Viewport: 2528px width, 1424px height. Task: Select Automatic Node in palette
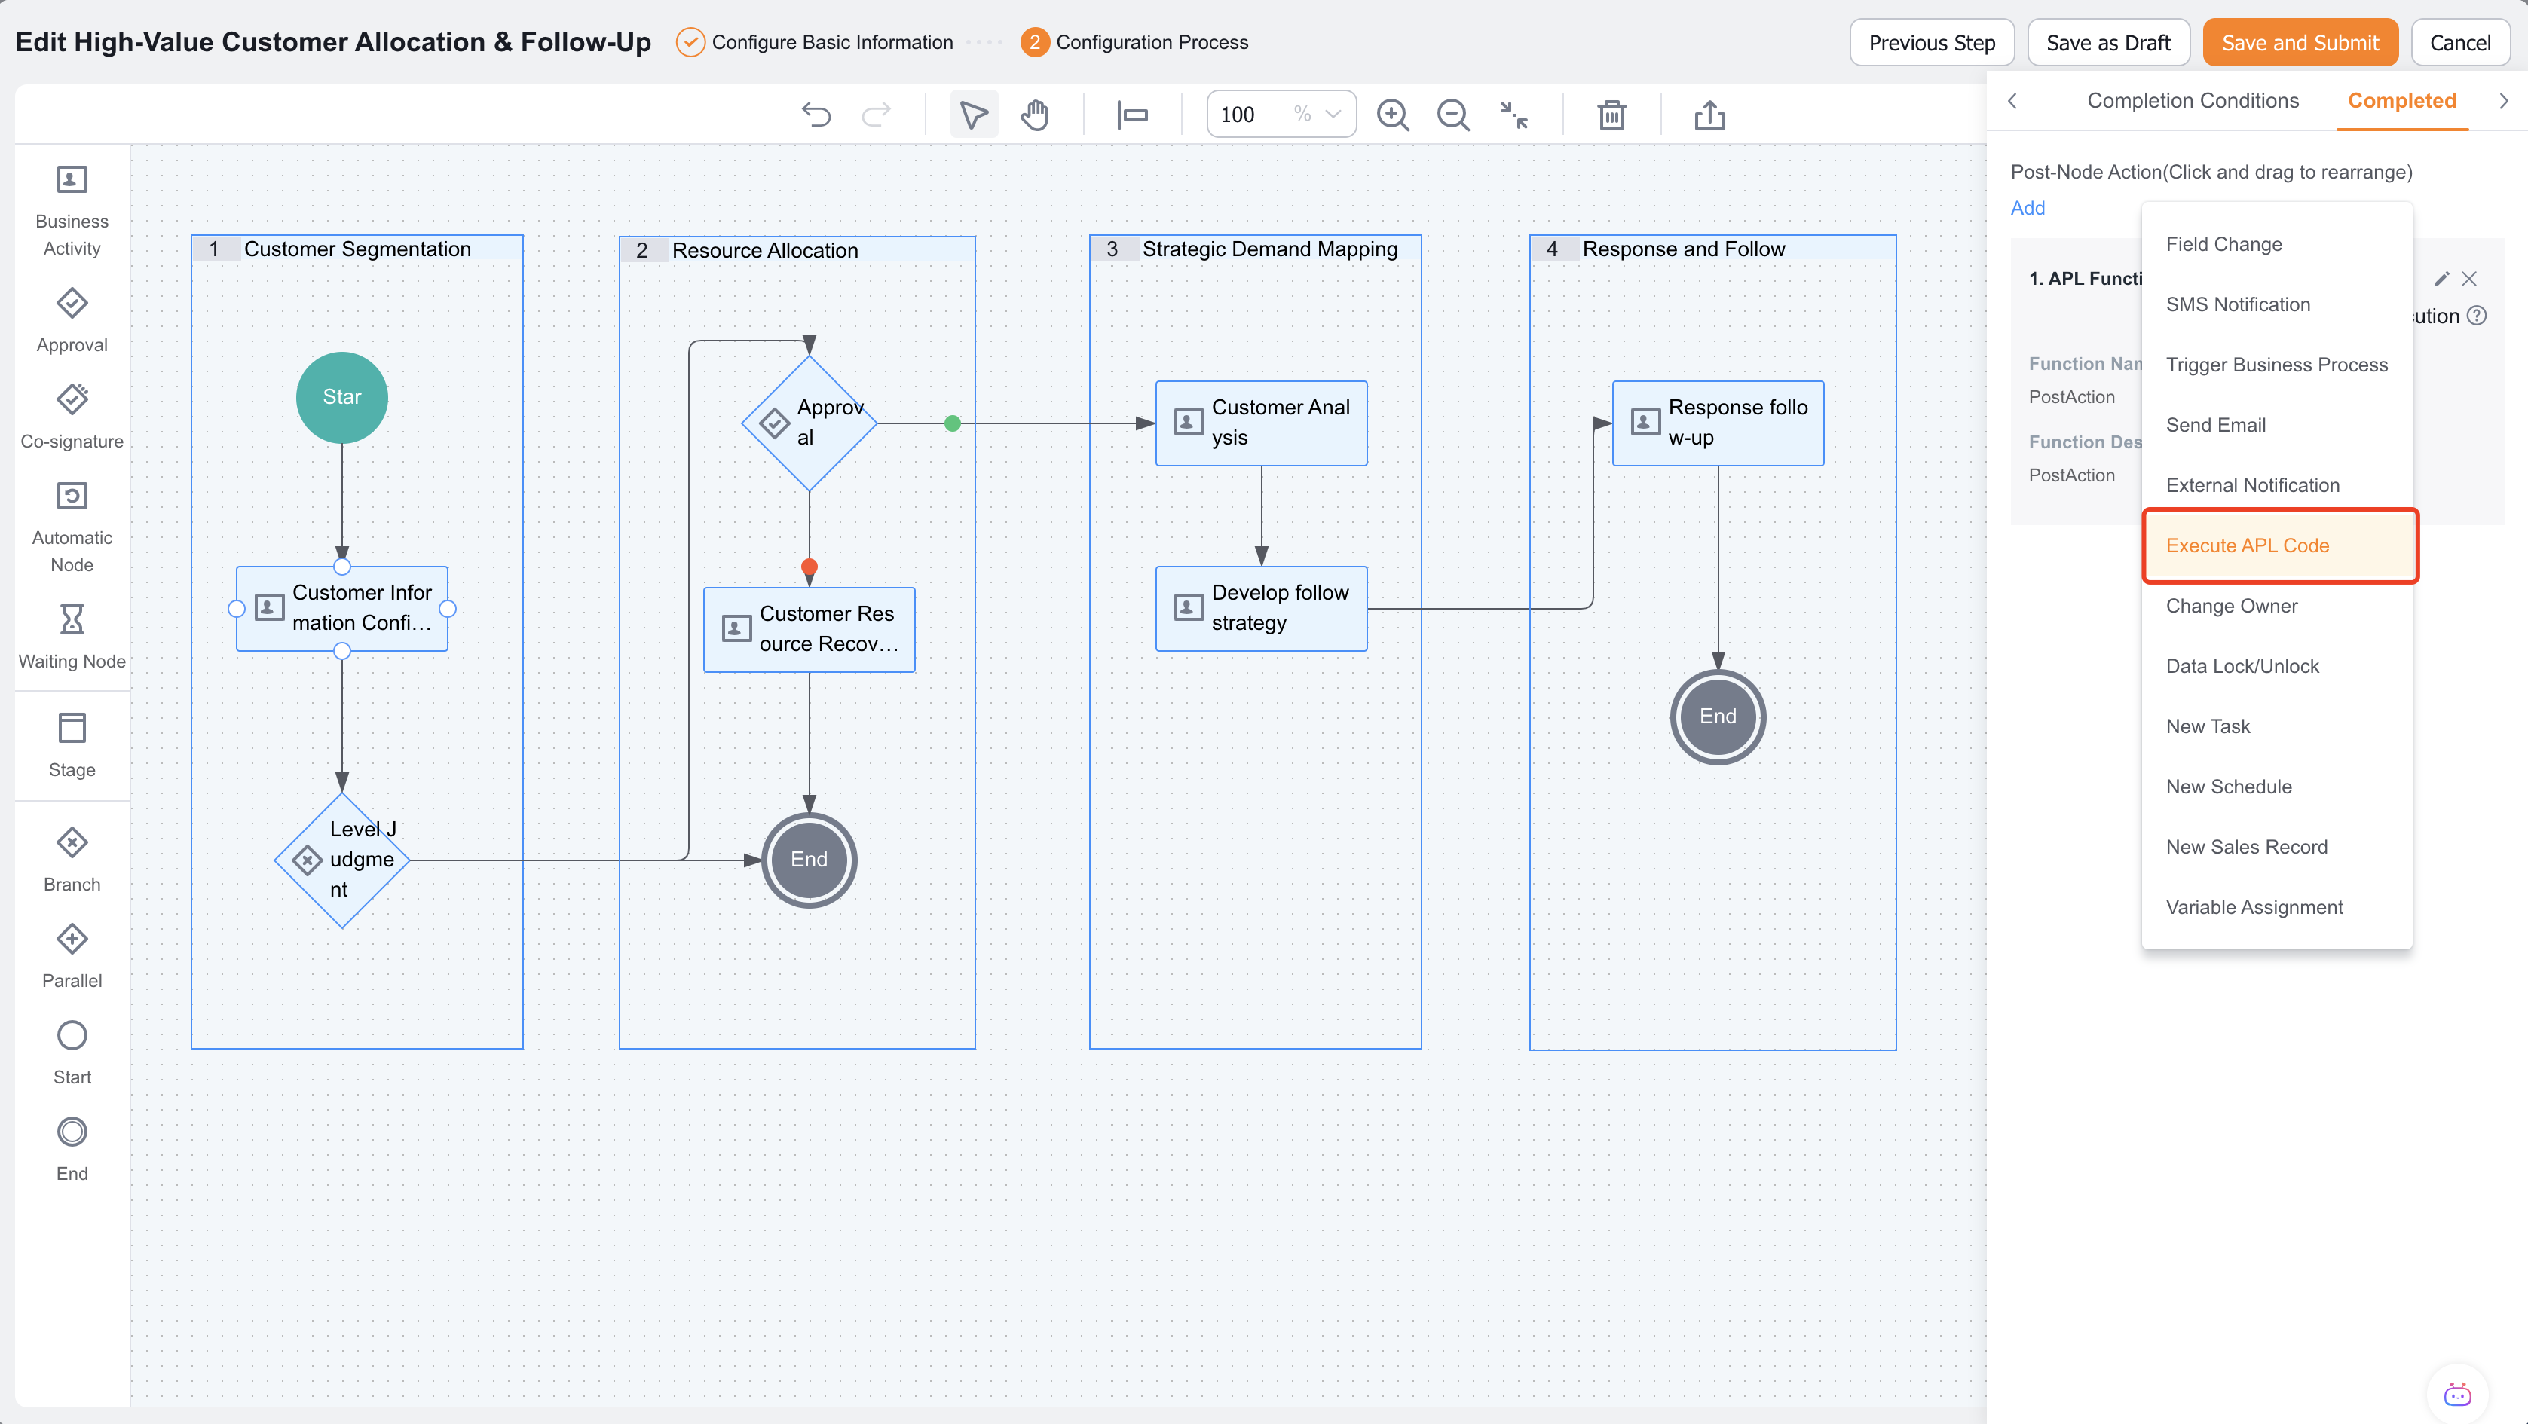pyautogui.click(x=72, y=527)
